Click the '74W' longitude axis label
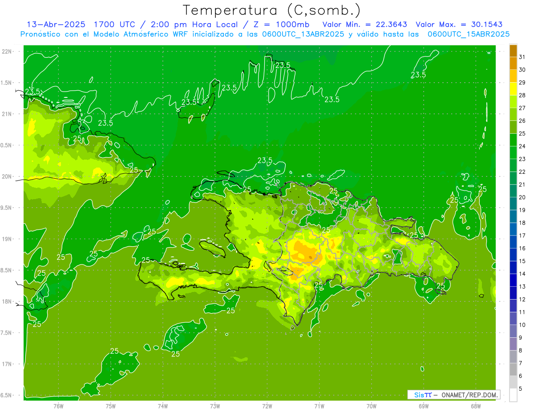 click(163, 406)
